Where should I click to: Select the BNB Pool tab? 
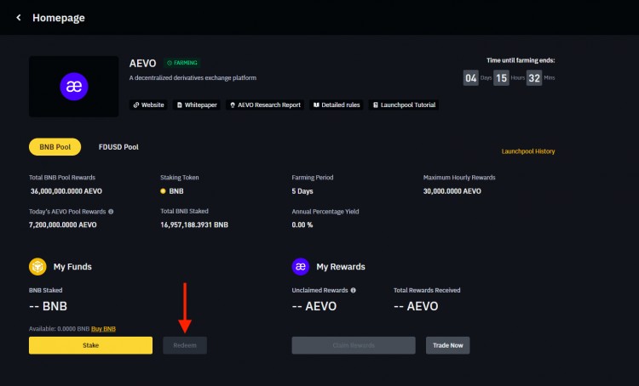[55, 147]
